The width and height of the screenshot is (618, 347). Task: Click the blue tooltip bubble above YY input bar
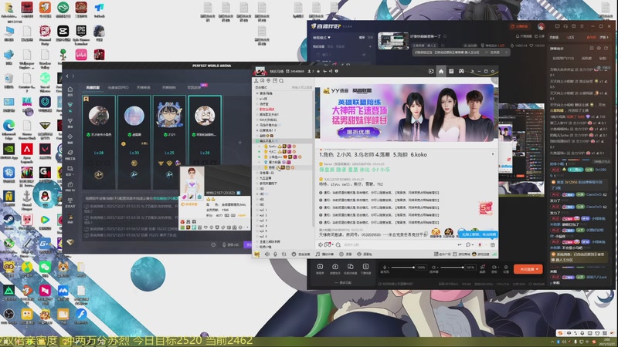click(477, 234)
